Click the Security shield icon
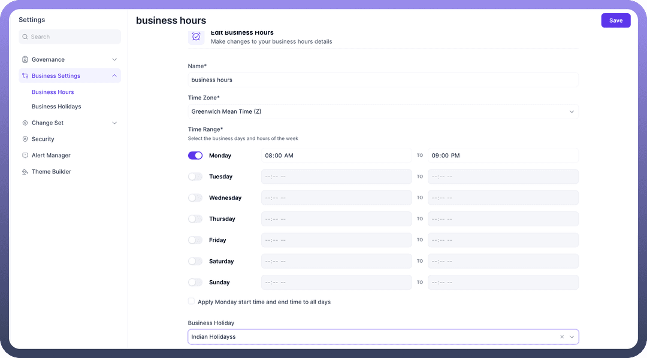Image resolution: width=647 pixels, height=358 pixels. click(x=25, y=139)
